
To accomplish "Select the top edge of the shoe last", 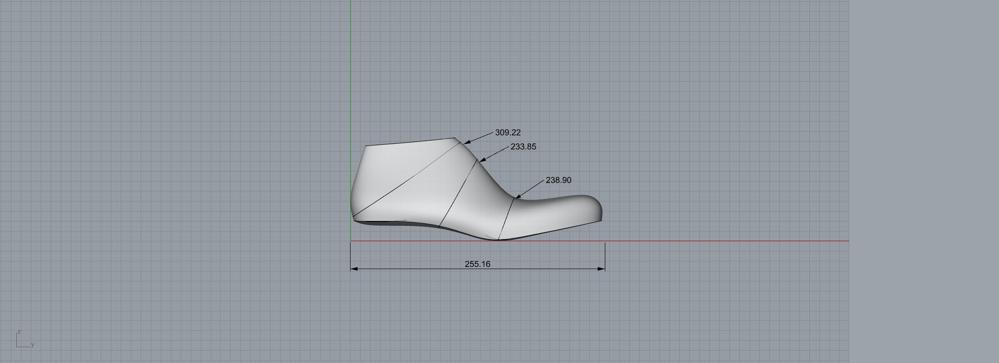I will (x=409, y=142).
